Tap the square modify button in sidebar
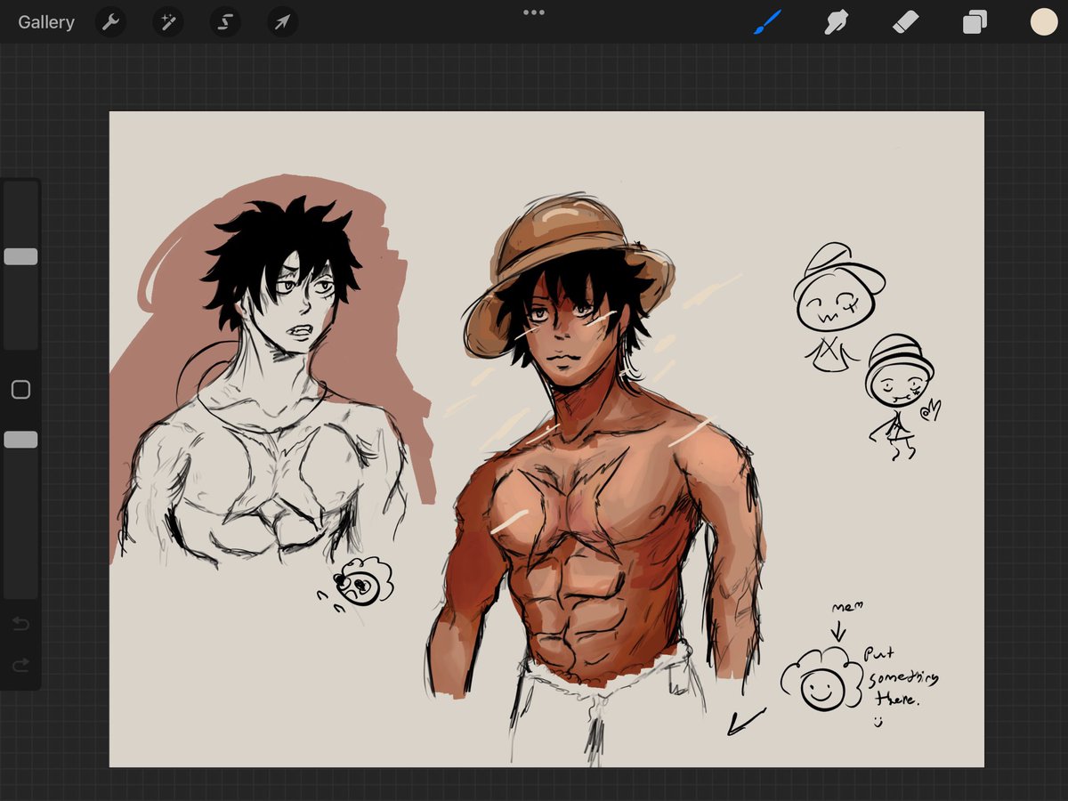Viewport: 1068px width, 801px height. [20, 390]
